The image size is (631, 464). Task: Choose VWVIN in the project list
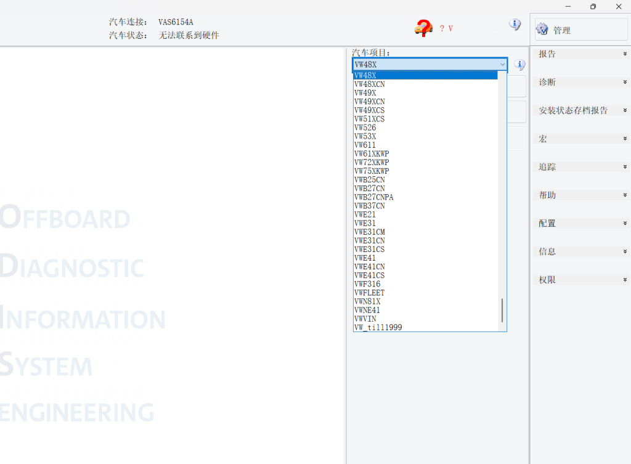[x=365, y=319]
